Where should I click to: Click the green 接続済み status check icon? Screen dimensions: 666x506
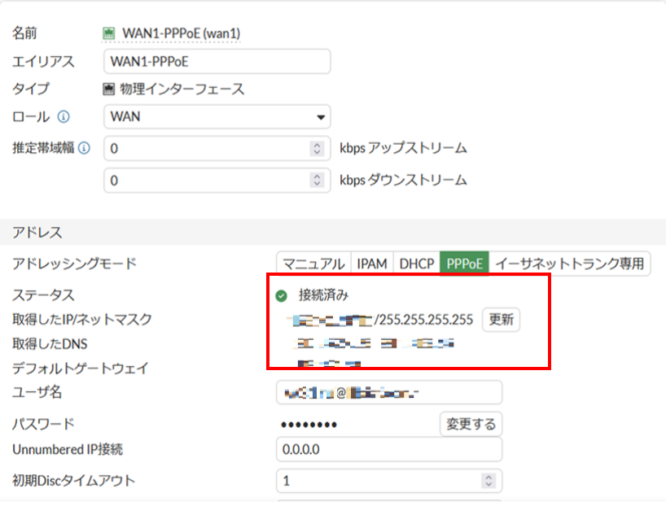pyautogui.click(x=282, y=295)
